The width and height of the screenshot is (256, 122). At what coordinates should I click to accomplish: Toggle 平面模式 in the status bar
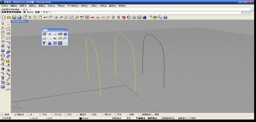click(140, 118)
